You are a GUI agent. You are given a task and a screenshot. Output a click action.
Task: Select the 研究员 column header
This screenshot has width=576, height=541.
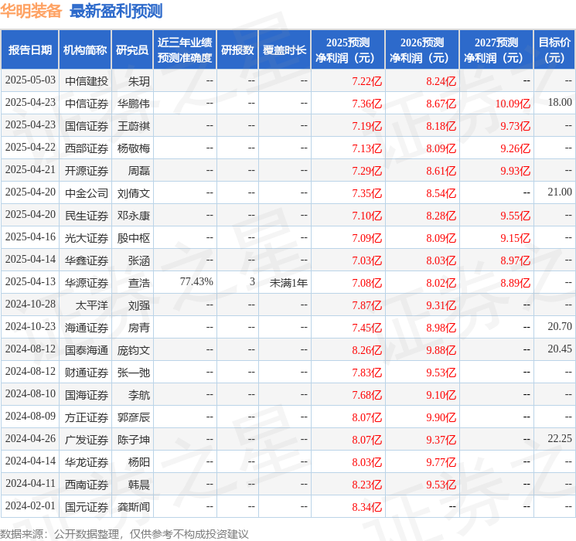[132, 50]
